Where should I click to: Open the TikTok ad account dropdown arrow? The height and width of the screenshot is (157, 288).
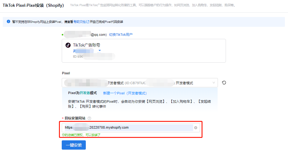point(100,51)
